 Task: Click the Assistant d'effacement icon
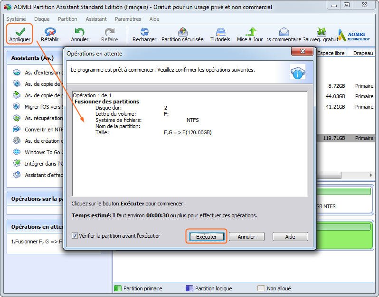point(17,175)
